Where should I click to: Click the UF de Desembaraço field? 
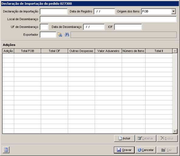44,27
